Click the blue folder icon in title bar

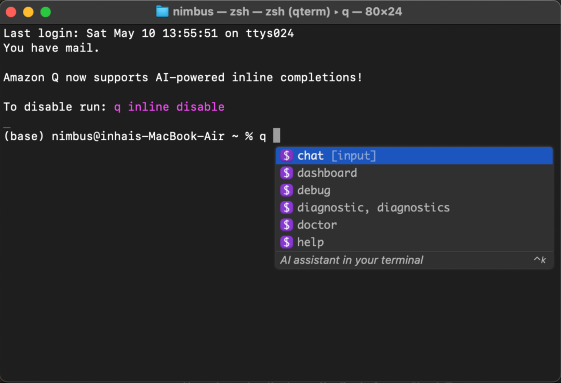tap(162, 11)
